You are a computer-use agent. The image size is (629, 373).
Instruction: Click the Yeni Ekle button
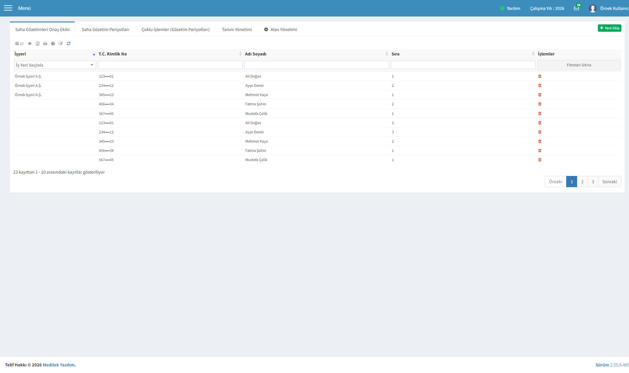[x=609, y=28]
